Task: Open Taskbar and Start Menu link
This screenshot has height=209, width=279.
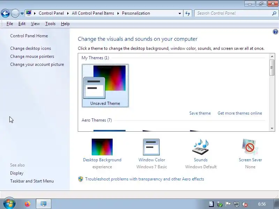Action: [x=32, y=181]
